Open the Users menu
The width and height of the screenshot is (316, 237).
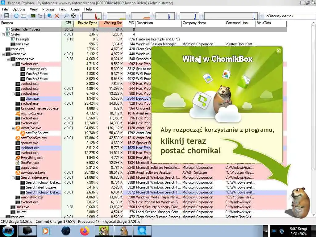pos(75,9)
